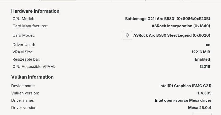Click the GPU Model label

coord(23,19)
